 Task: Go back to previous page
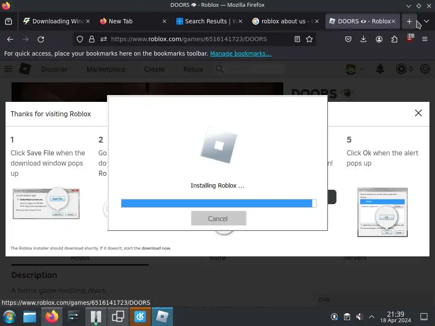(x=10, y=39)
